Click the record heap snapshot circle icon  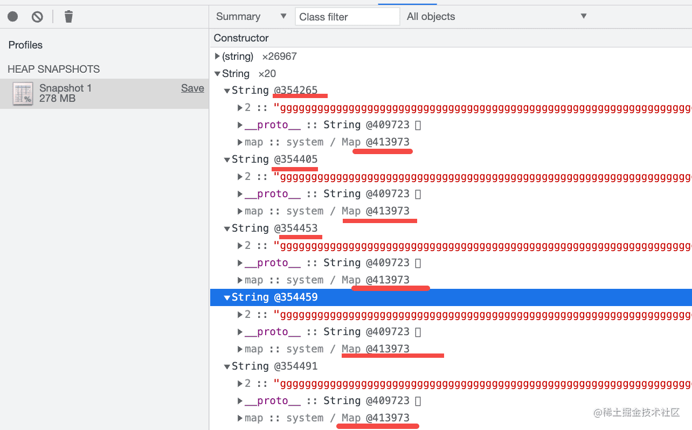pyautogui.click(x=13, y=17)
